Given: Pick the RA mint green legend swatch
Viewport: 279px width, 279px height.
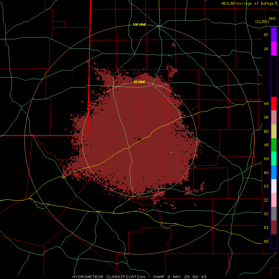Looking at the screenshot, I should [274, 159].
